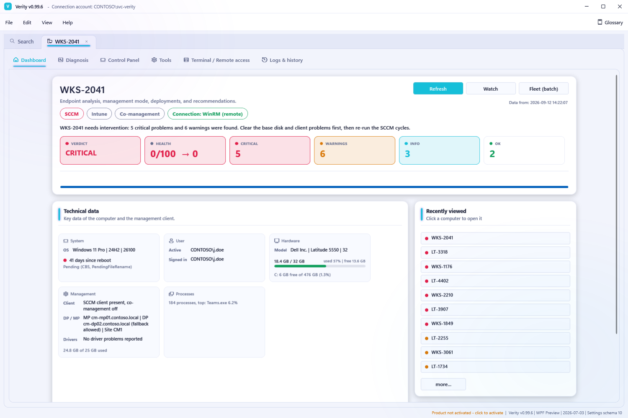
Task: Open WKS-3061 from Recently viewed
Action: (x=495, y=352)
